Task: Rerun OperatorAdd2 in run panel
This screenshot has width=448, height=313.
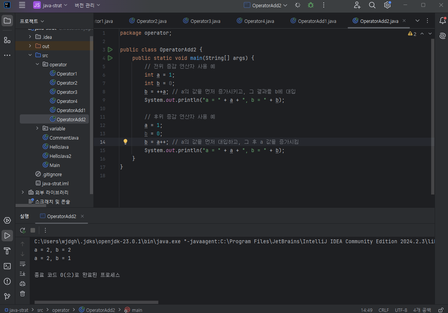Action: coord(23,230)
